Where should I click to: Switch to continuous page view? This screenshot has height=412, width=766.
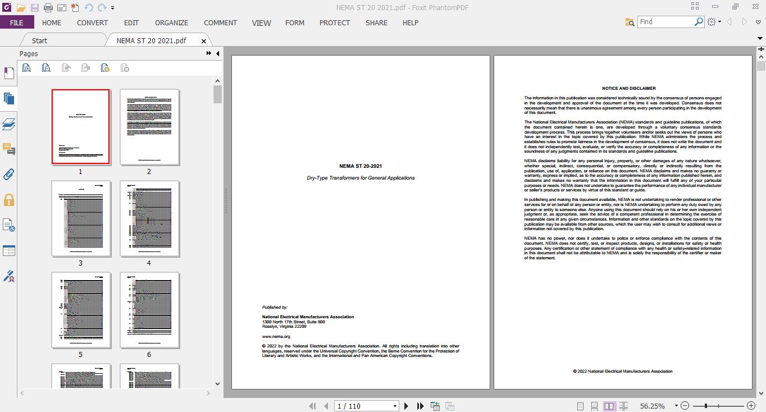[595, 406]
